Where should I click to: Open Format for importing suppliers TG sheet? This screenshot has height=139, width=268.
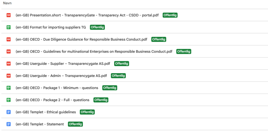(51, 27)
